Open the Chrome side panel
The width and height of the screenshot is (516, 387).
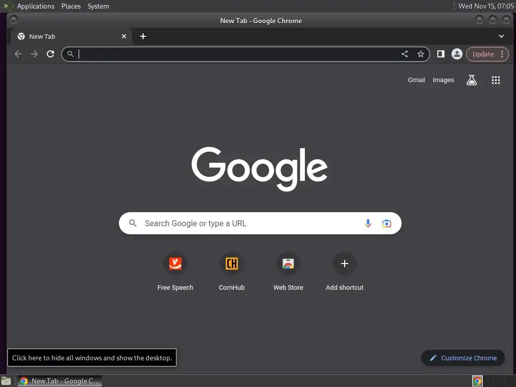coord(440,54)
